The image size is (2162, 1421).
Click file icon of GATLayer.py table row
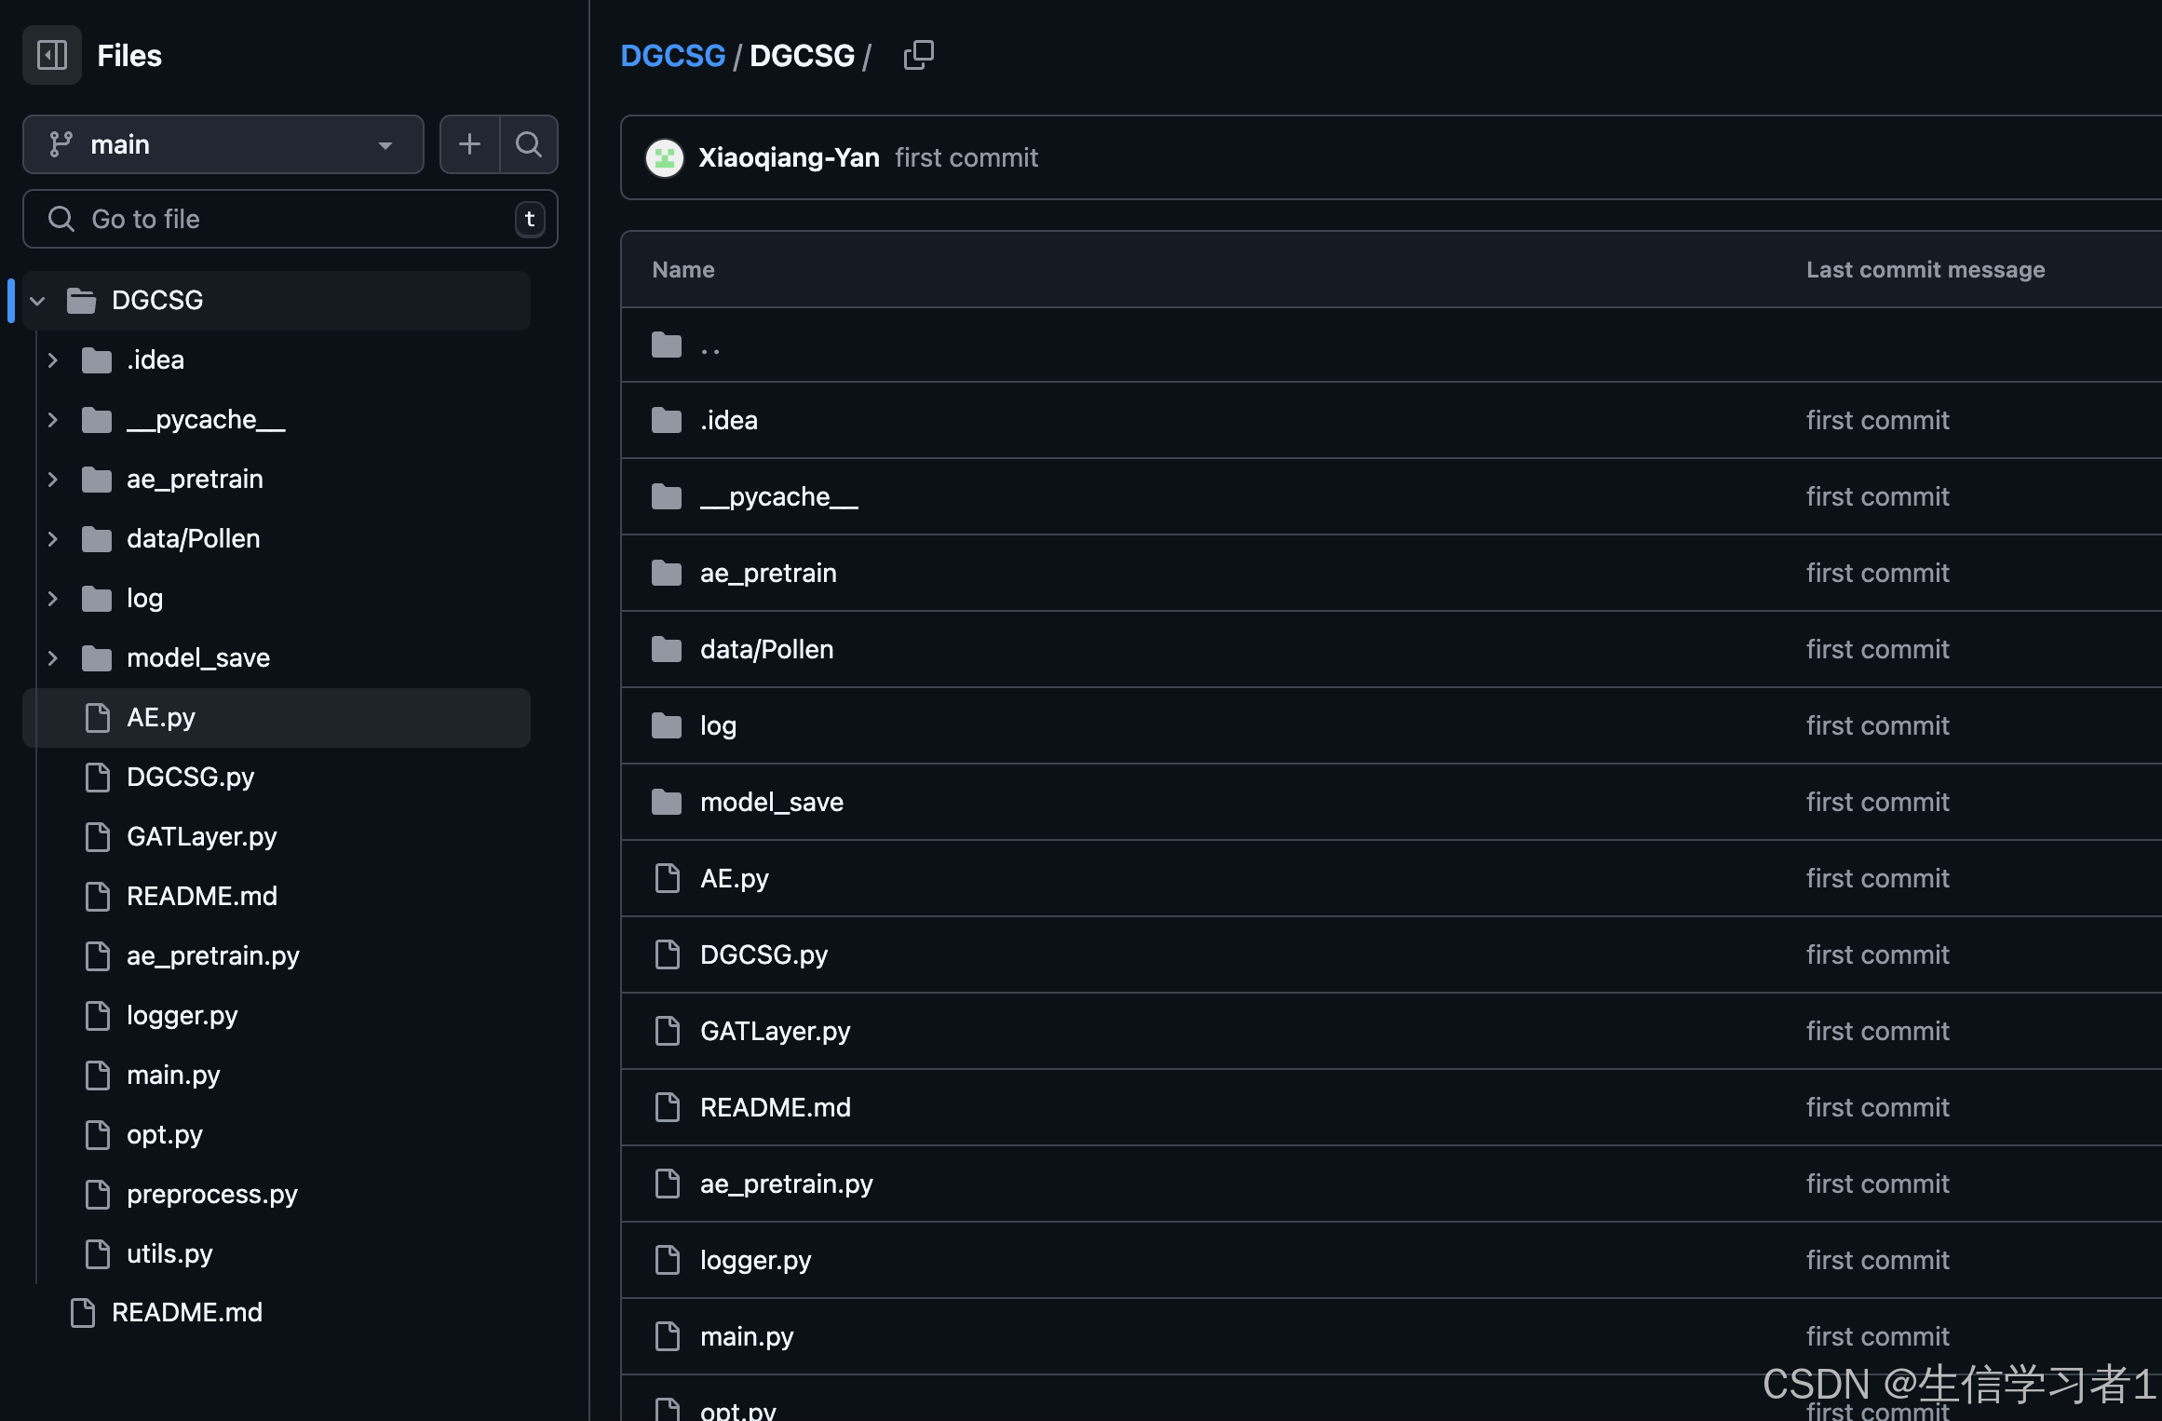pyautogui.click(x=668, y=1032)
